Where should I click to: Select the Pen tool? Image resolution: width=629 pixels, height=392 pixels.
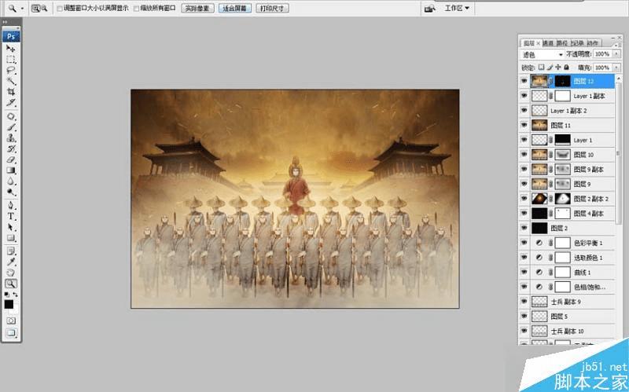pos(11,206)
